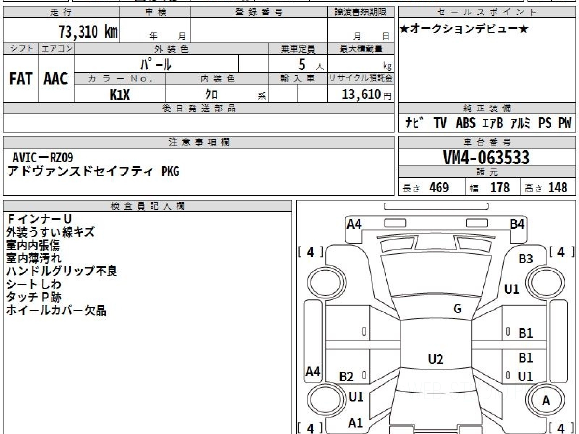This screenshot has width=579, height=434.
Task: Select inspector note シートしわ
Action: click(34, 284)
